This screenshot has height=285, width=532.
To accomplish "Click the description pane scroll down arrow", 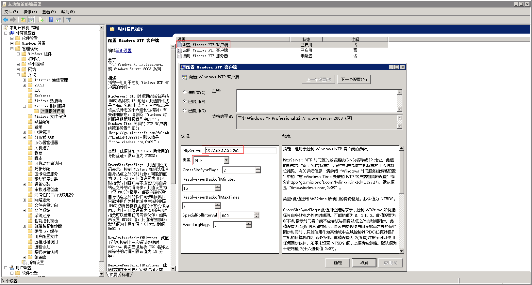I will coord(173,269).
